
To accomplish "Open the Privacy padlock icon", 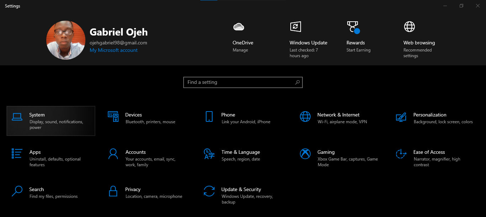I will pos(113,191).
